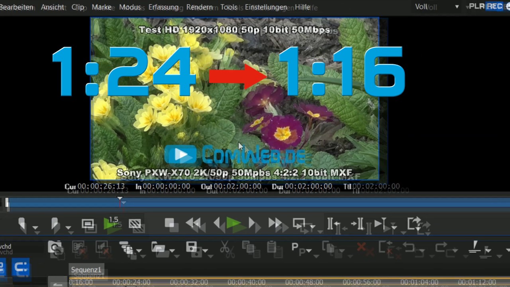Toggle the safe area overlay icon
Image resolution: width=510 pixels, height=287 pixels.
[x=88, y=224]
